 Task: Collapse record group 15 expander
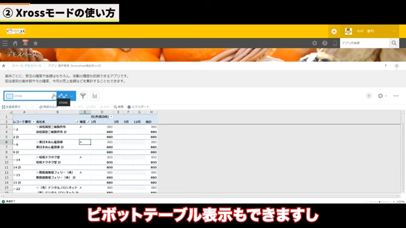[15, 175]
